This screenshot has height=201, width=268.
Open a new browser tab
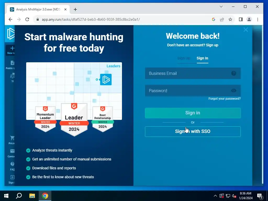[x=75, y=9]
